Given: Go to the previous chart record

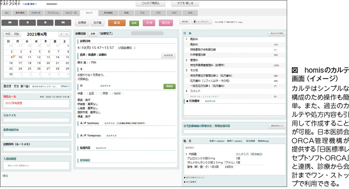Looking at the screenshot, I should [27, 23].
